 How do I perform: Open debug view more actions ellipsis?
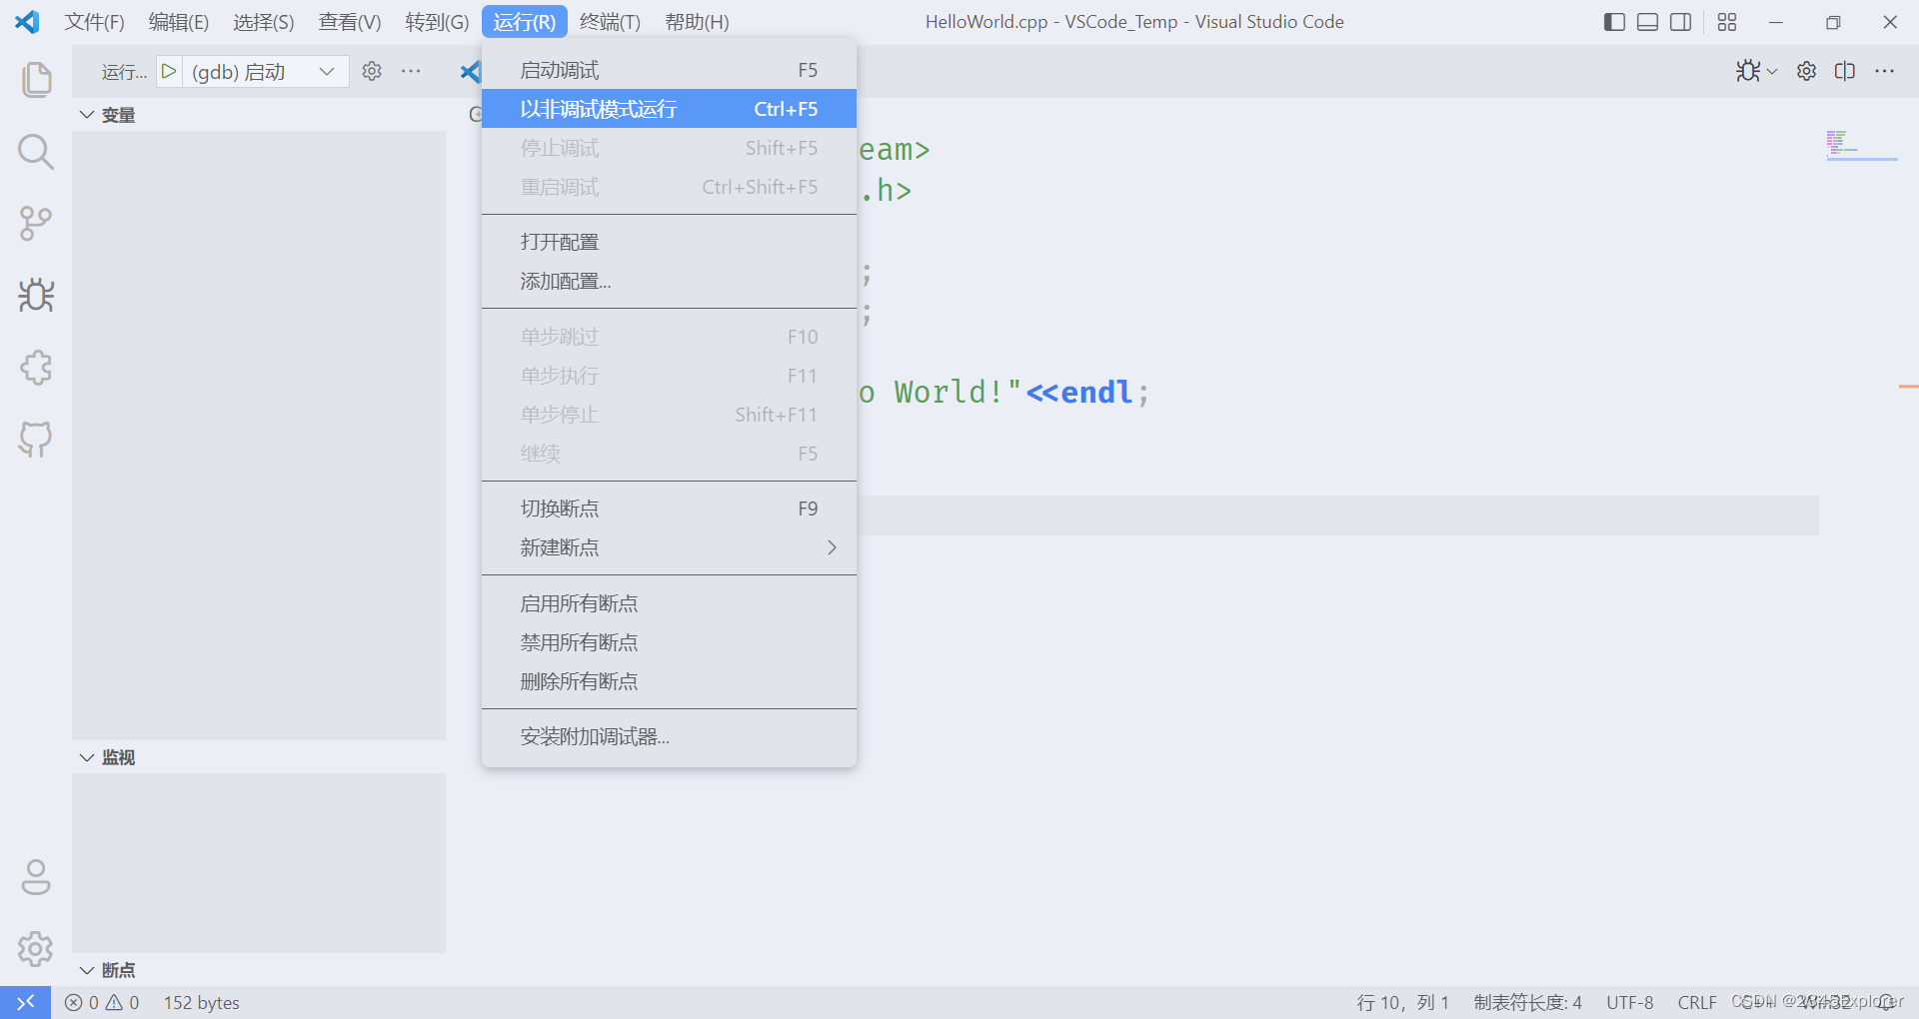[411, 71]
